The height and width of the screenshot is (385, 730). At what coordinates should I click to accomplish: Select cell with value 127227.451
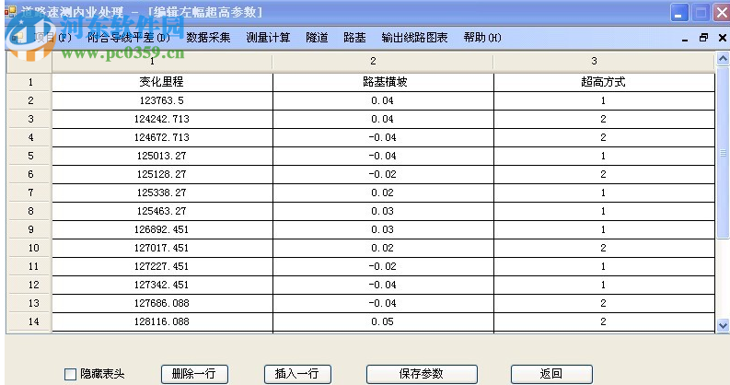tap(162, 267)
